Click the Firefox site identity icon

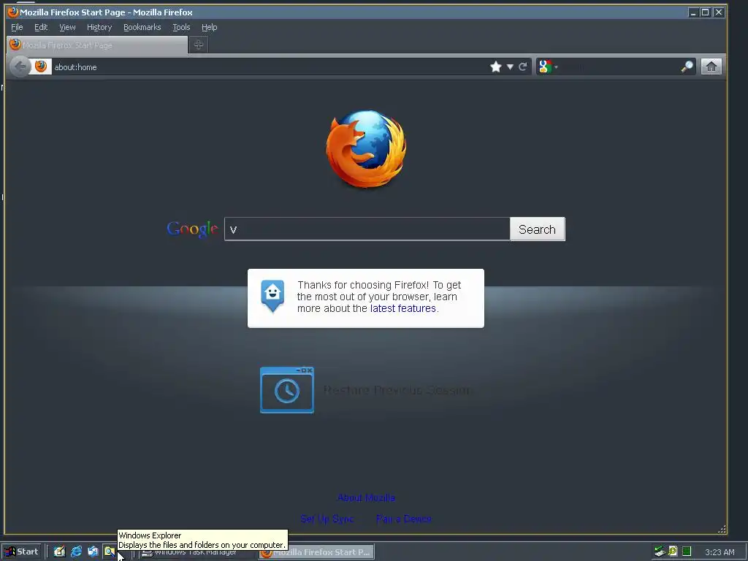tap(41, 66)
